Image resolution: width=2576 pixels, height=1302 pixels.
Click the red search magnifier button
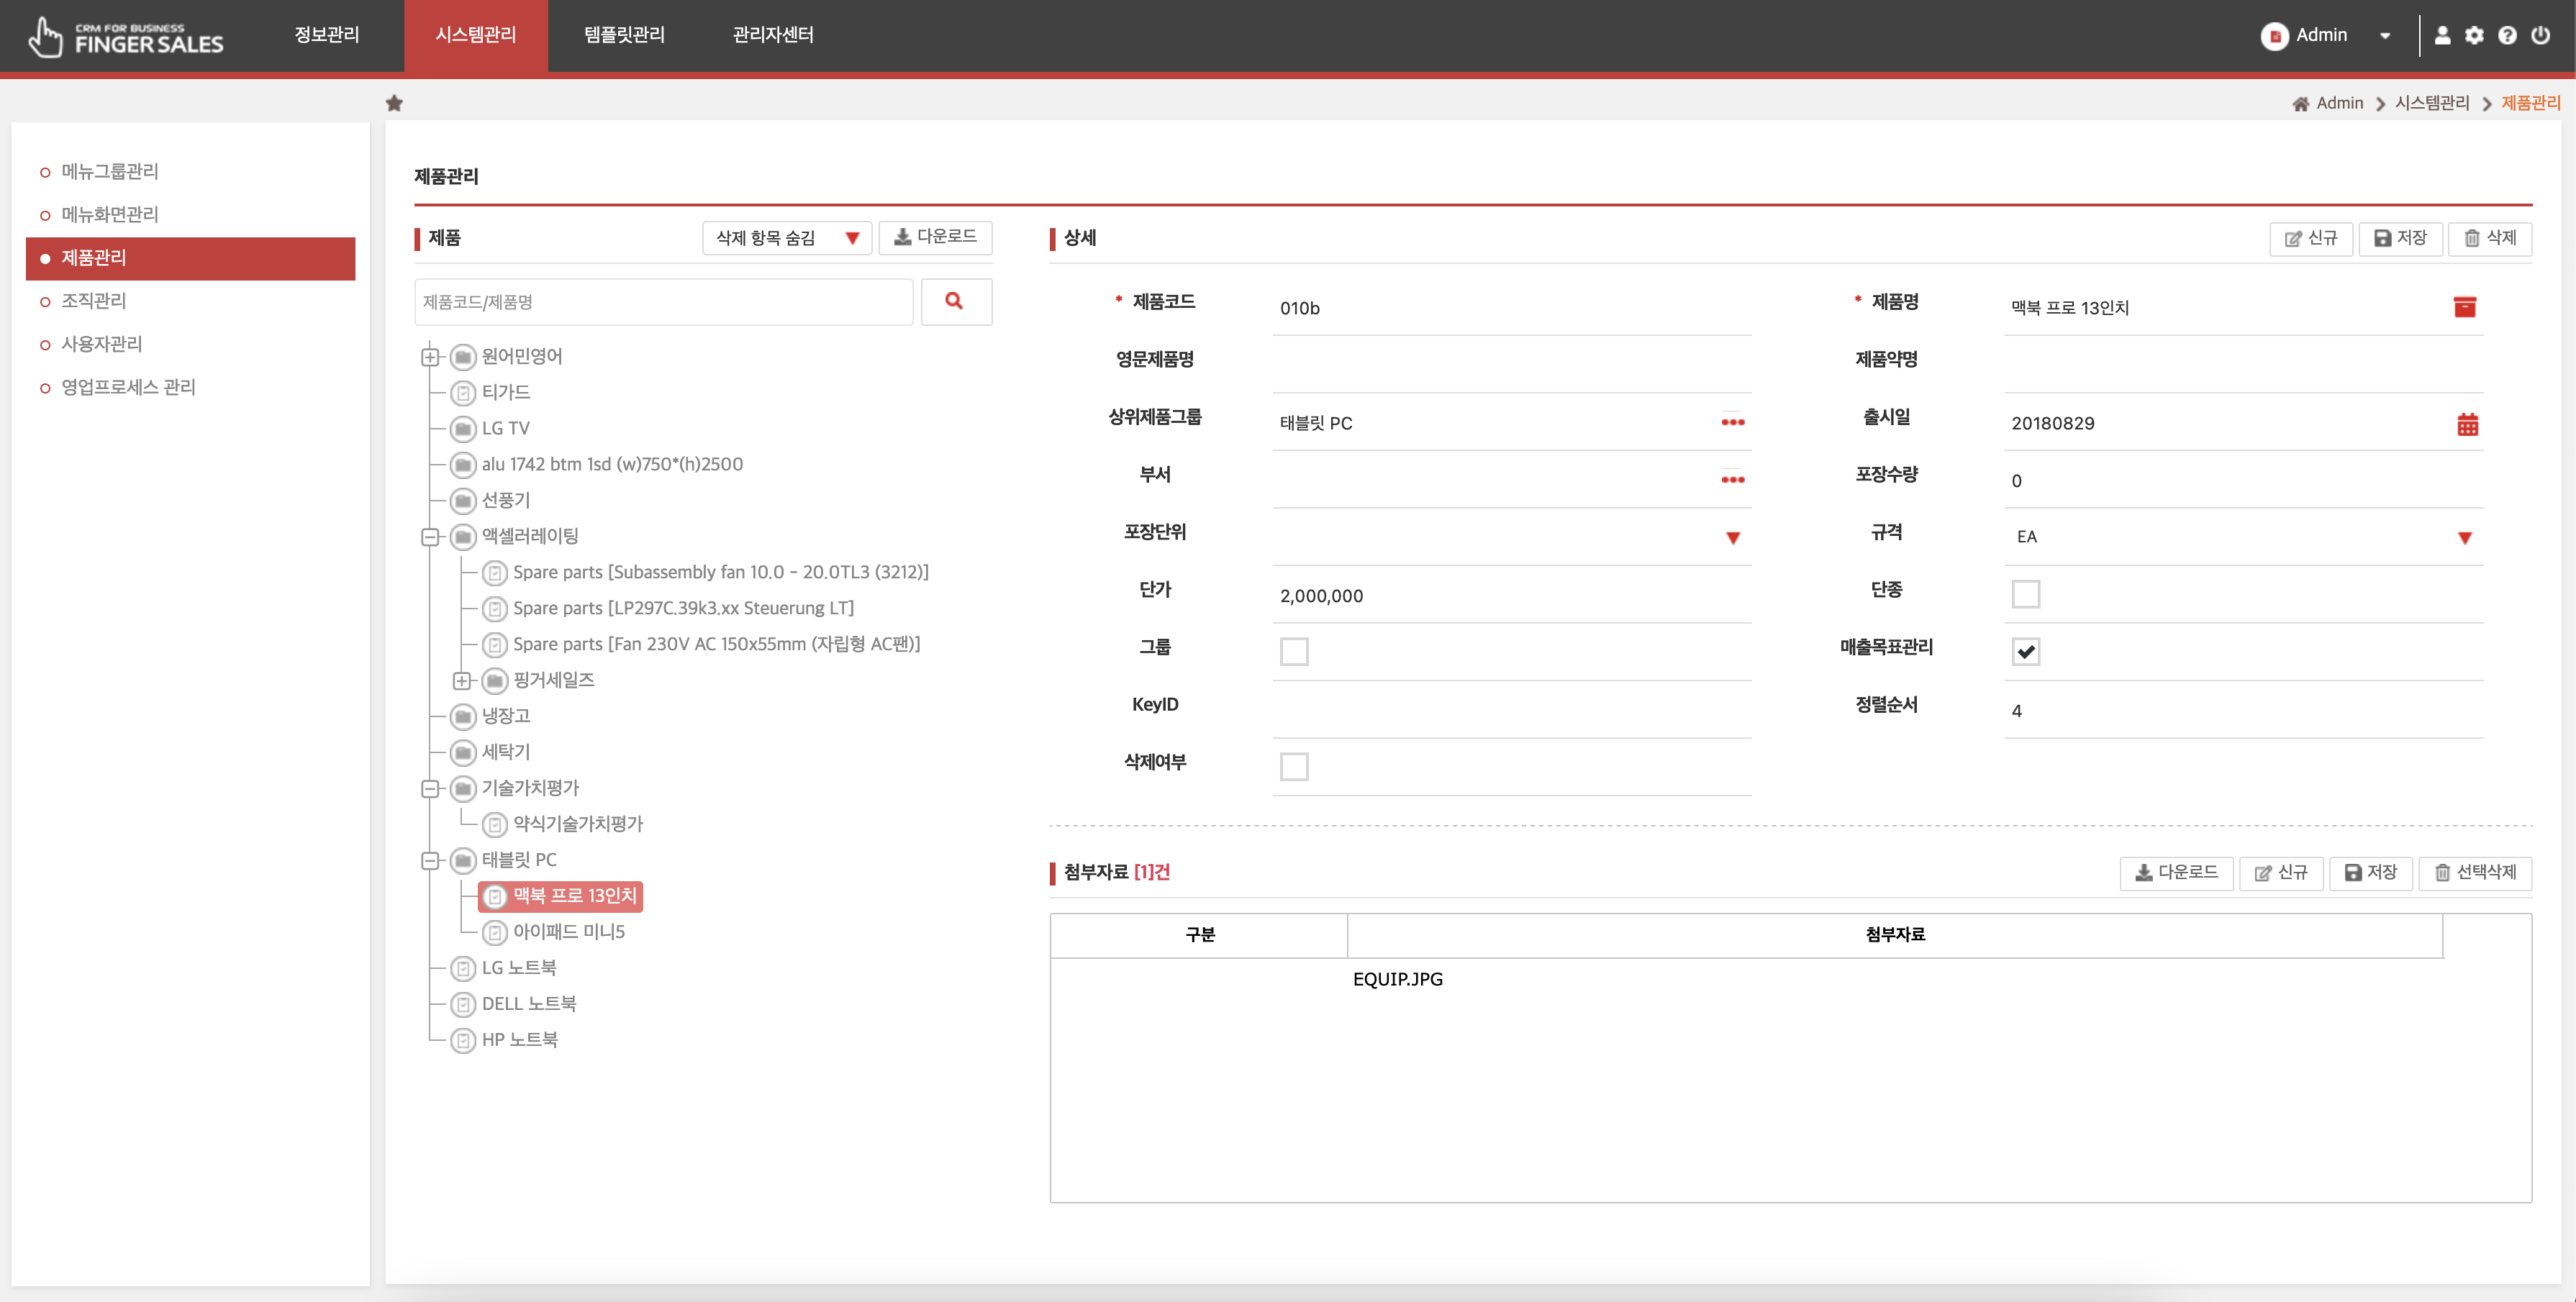click(955, 301)
